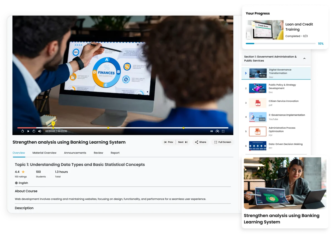Mute the video volume
This screenshot has height=234, width=334.
(x=39, y=131)
